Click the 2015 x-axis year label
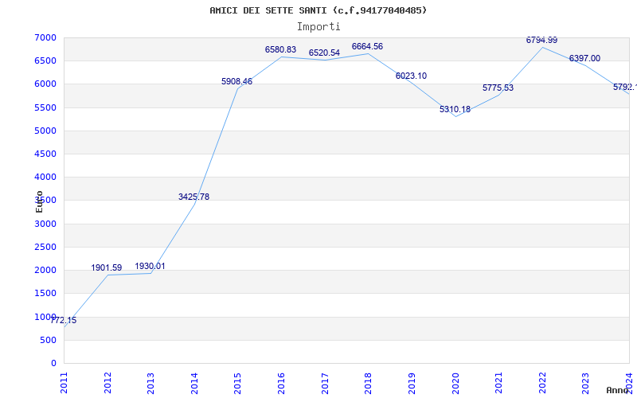This screenshot has height=398, width=637. pos(238,383)
